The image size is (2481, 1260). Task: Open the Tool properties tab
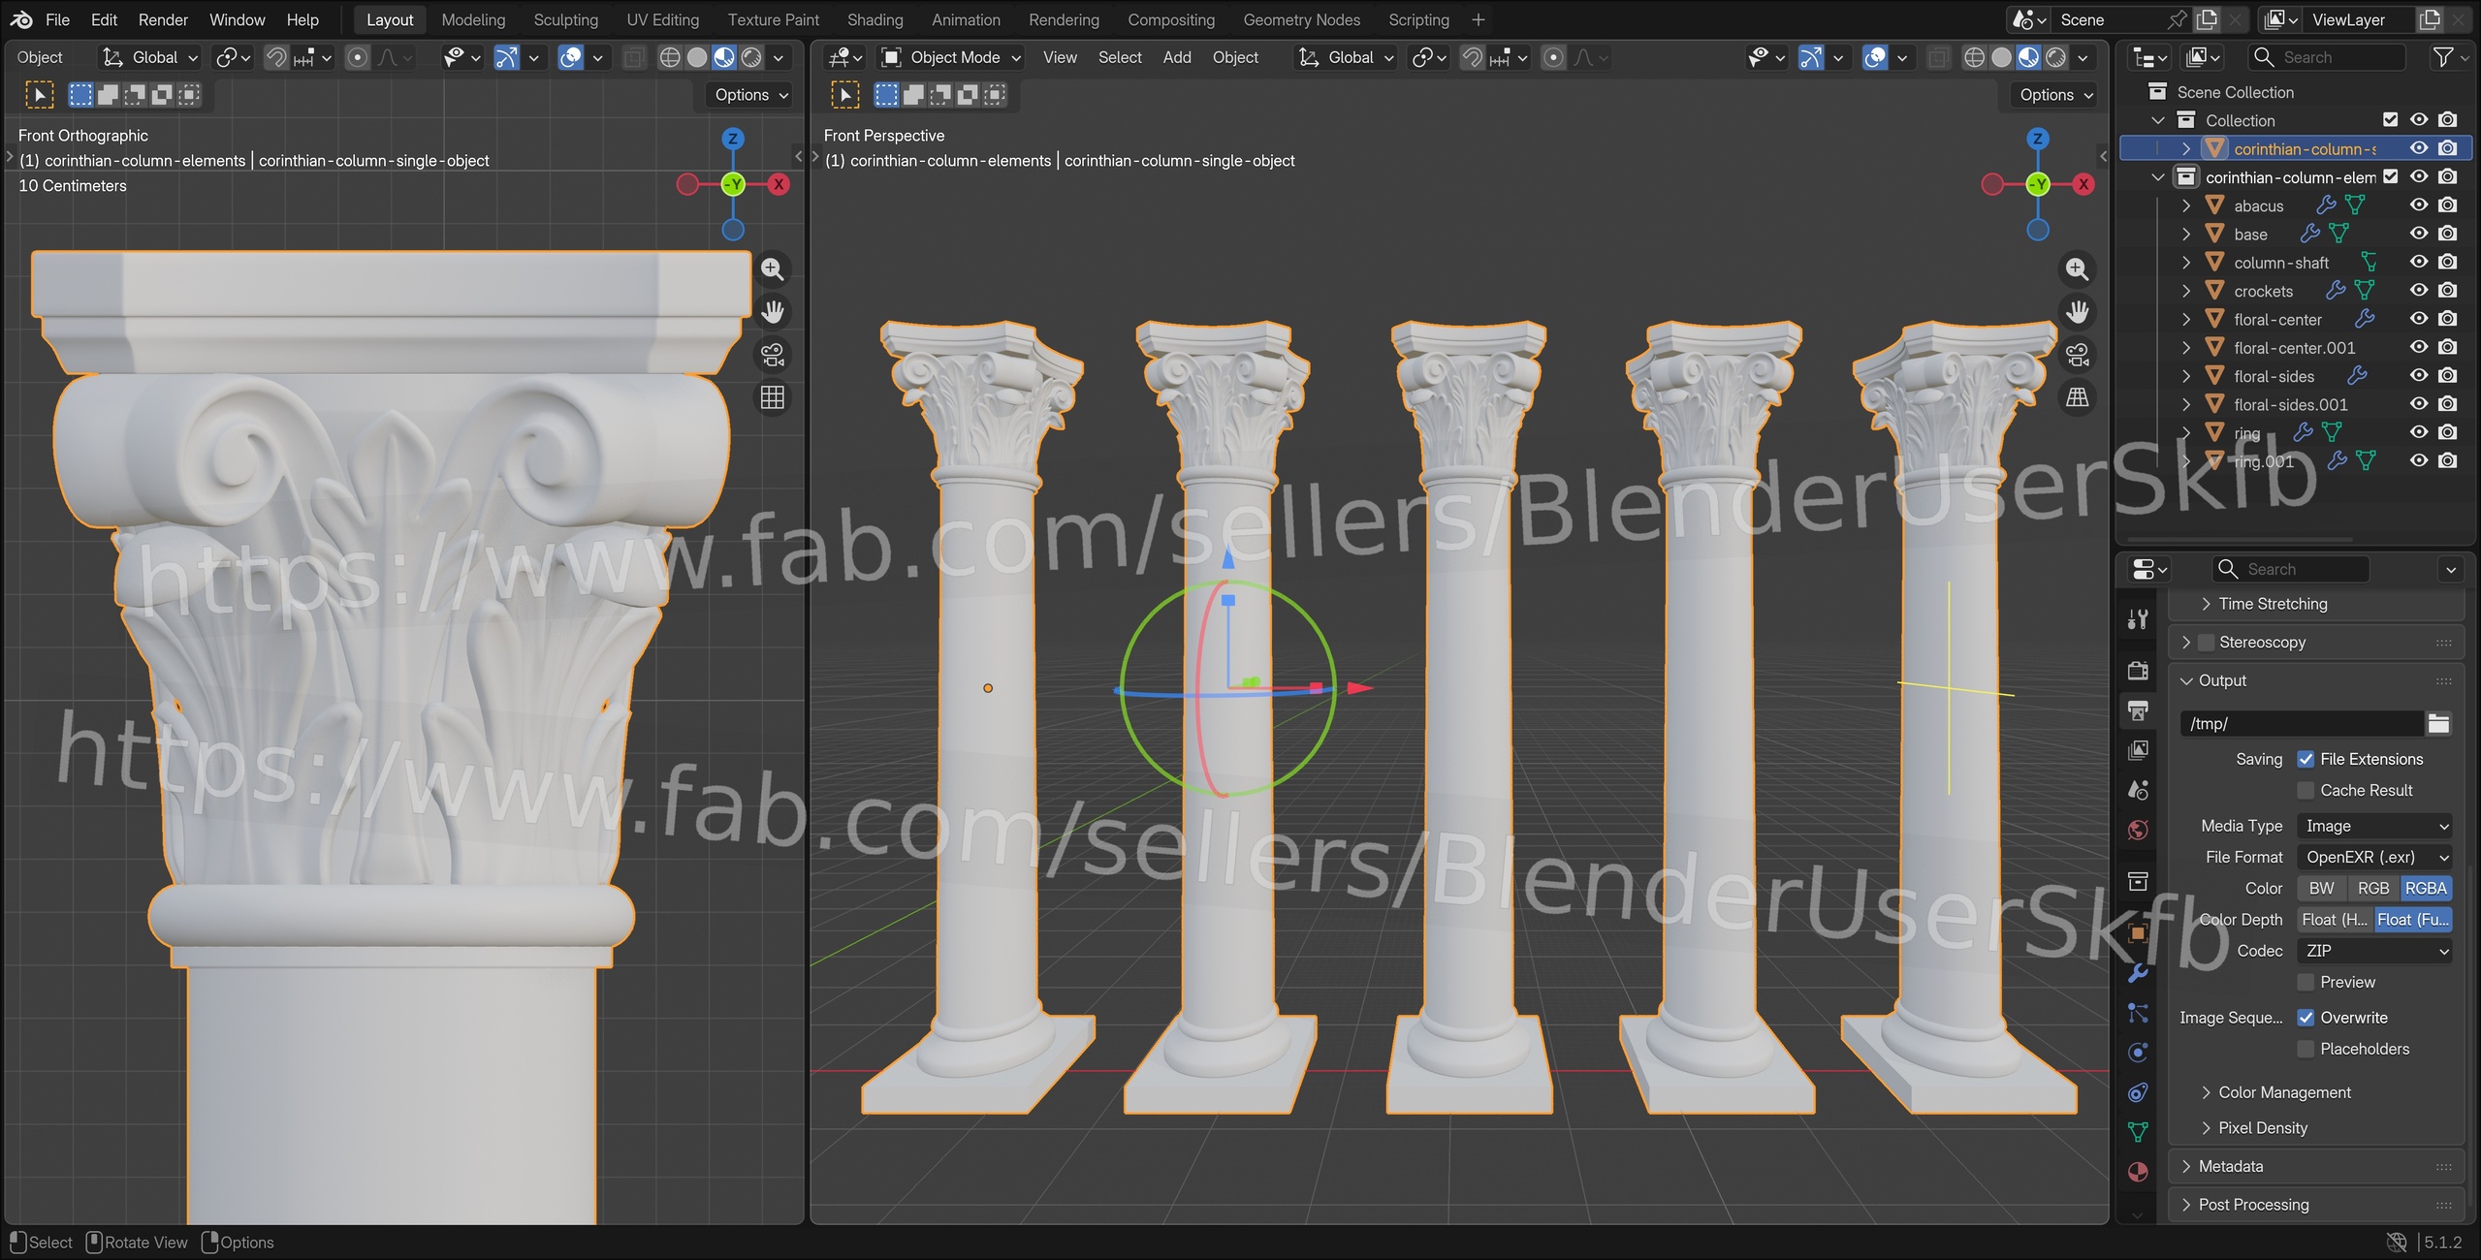coord(2138,619)
